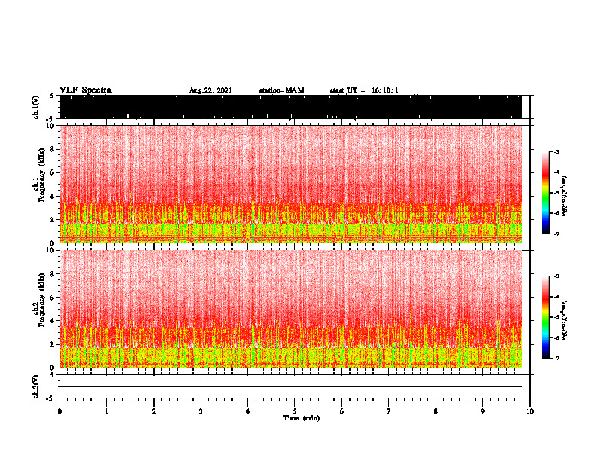Click the time axis tick label '4'

pyautogui.click(x=248, y=411)
